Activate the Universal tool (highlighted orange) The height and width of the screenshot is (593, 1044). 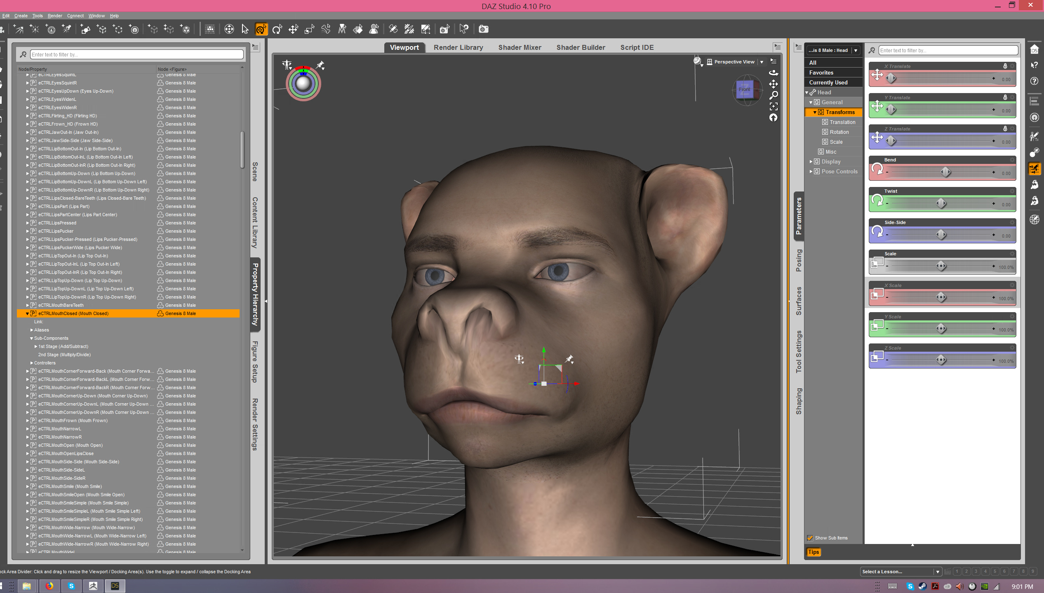[x=261, y=29]
